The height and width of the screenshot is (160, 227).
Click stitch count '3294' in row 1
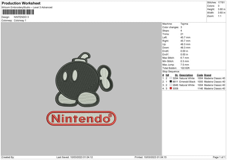[x=175, y=78]
